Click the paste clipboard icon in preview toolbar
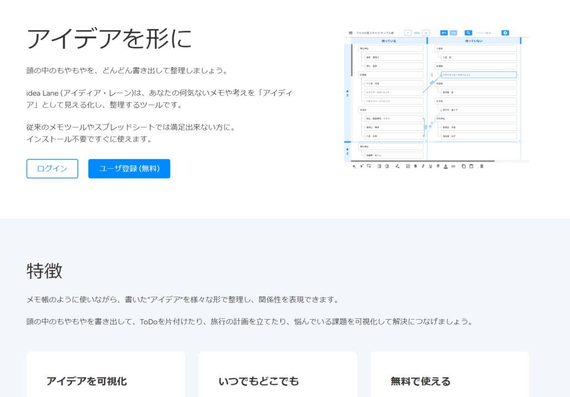Image resolution: width=570 pixels, height=397 pixels. 471,166
